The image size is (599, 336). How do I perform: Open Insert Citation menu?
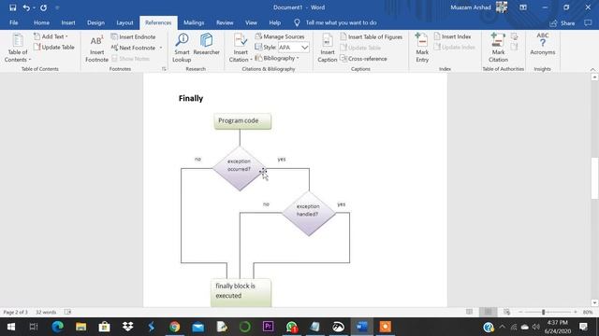[241, 48]
